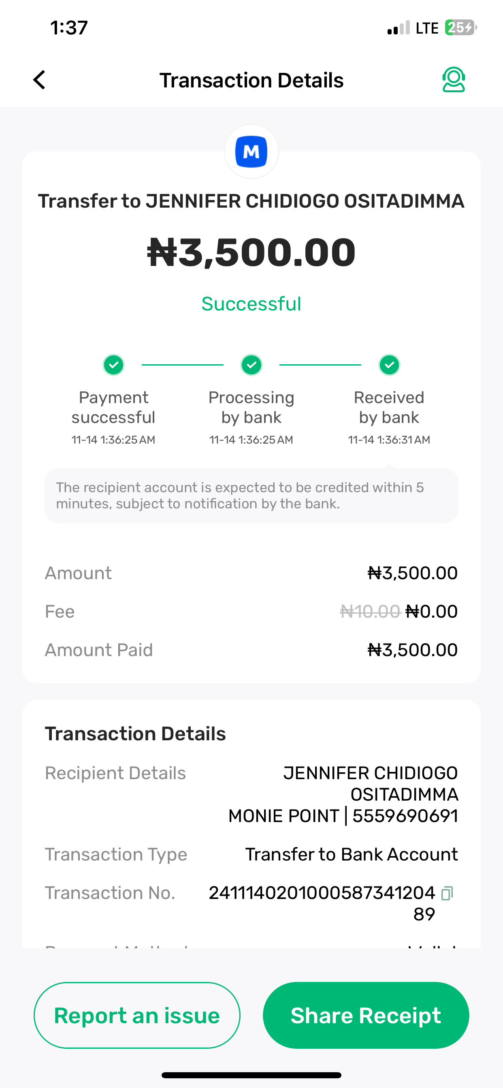This screenshot has height=1088, width=503.
Task: Tap the Amount Paid row value
Action: [413, 650]
